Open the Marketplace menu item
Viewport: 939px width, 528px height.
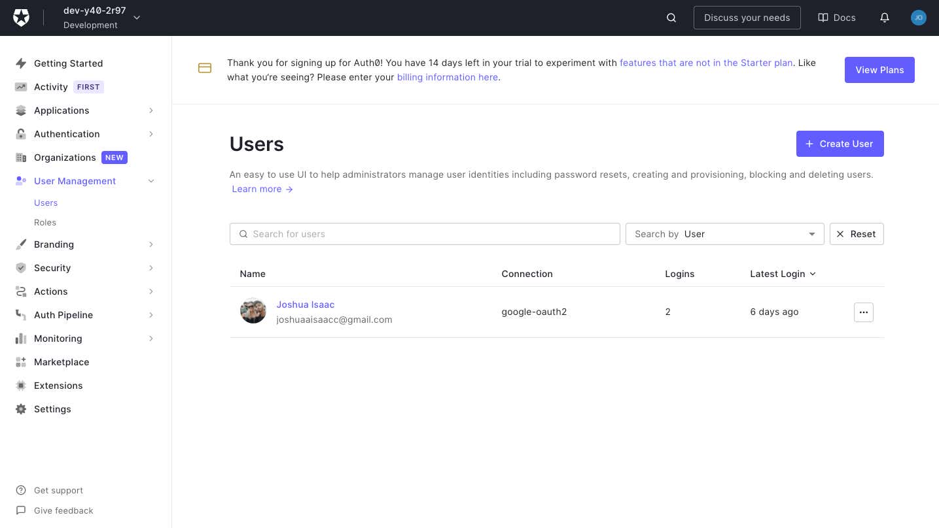pyautogui.click(x=62, y=362)
